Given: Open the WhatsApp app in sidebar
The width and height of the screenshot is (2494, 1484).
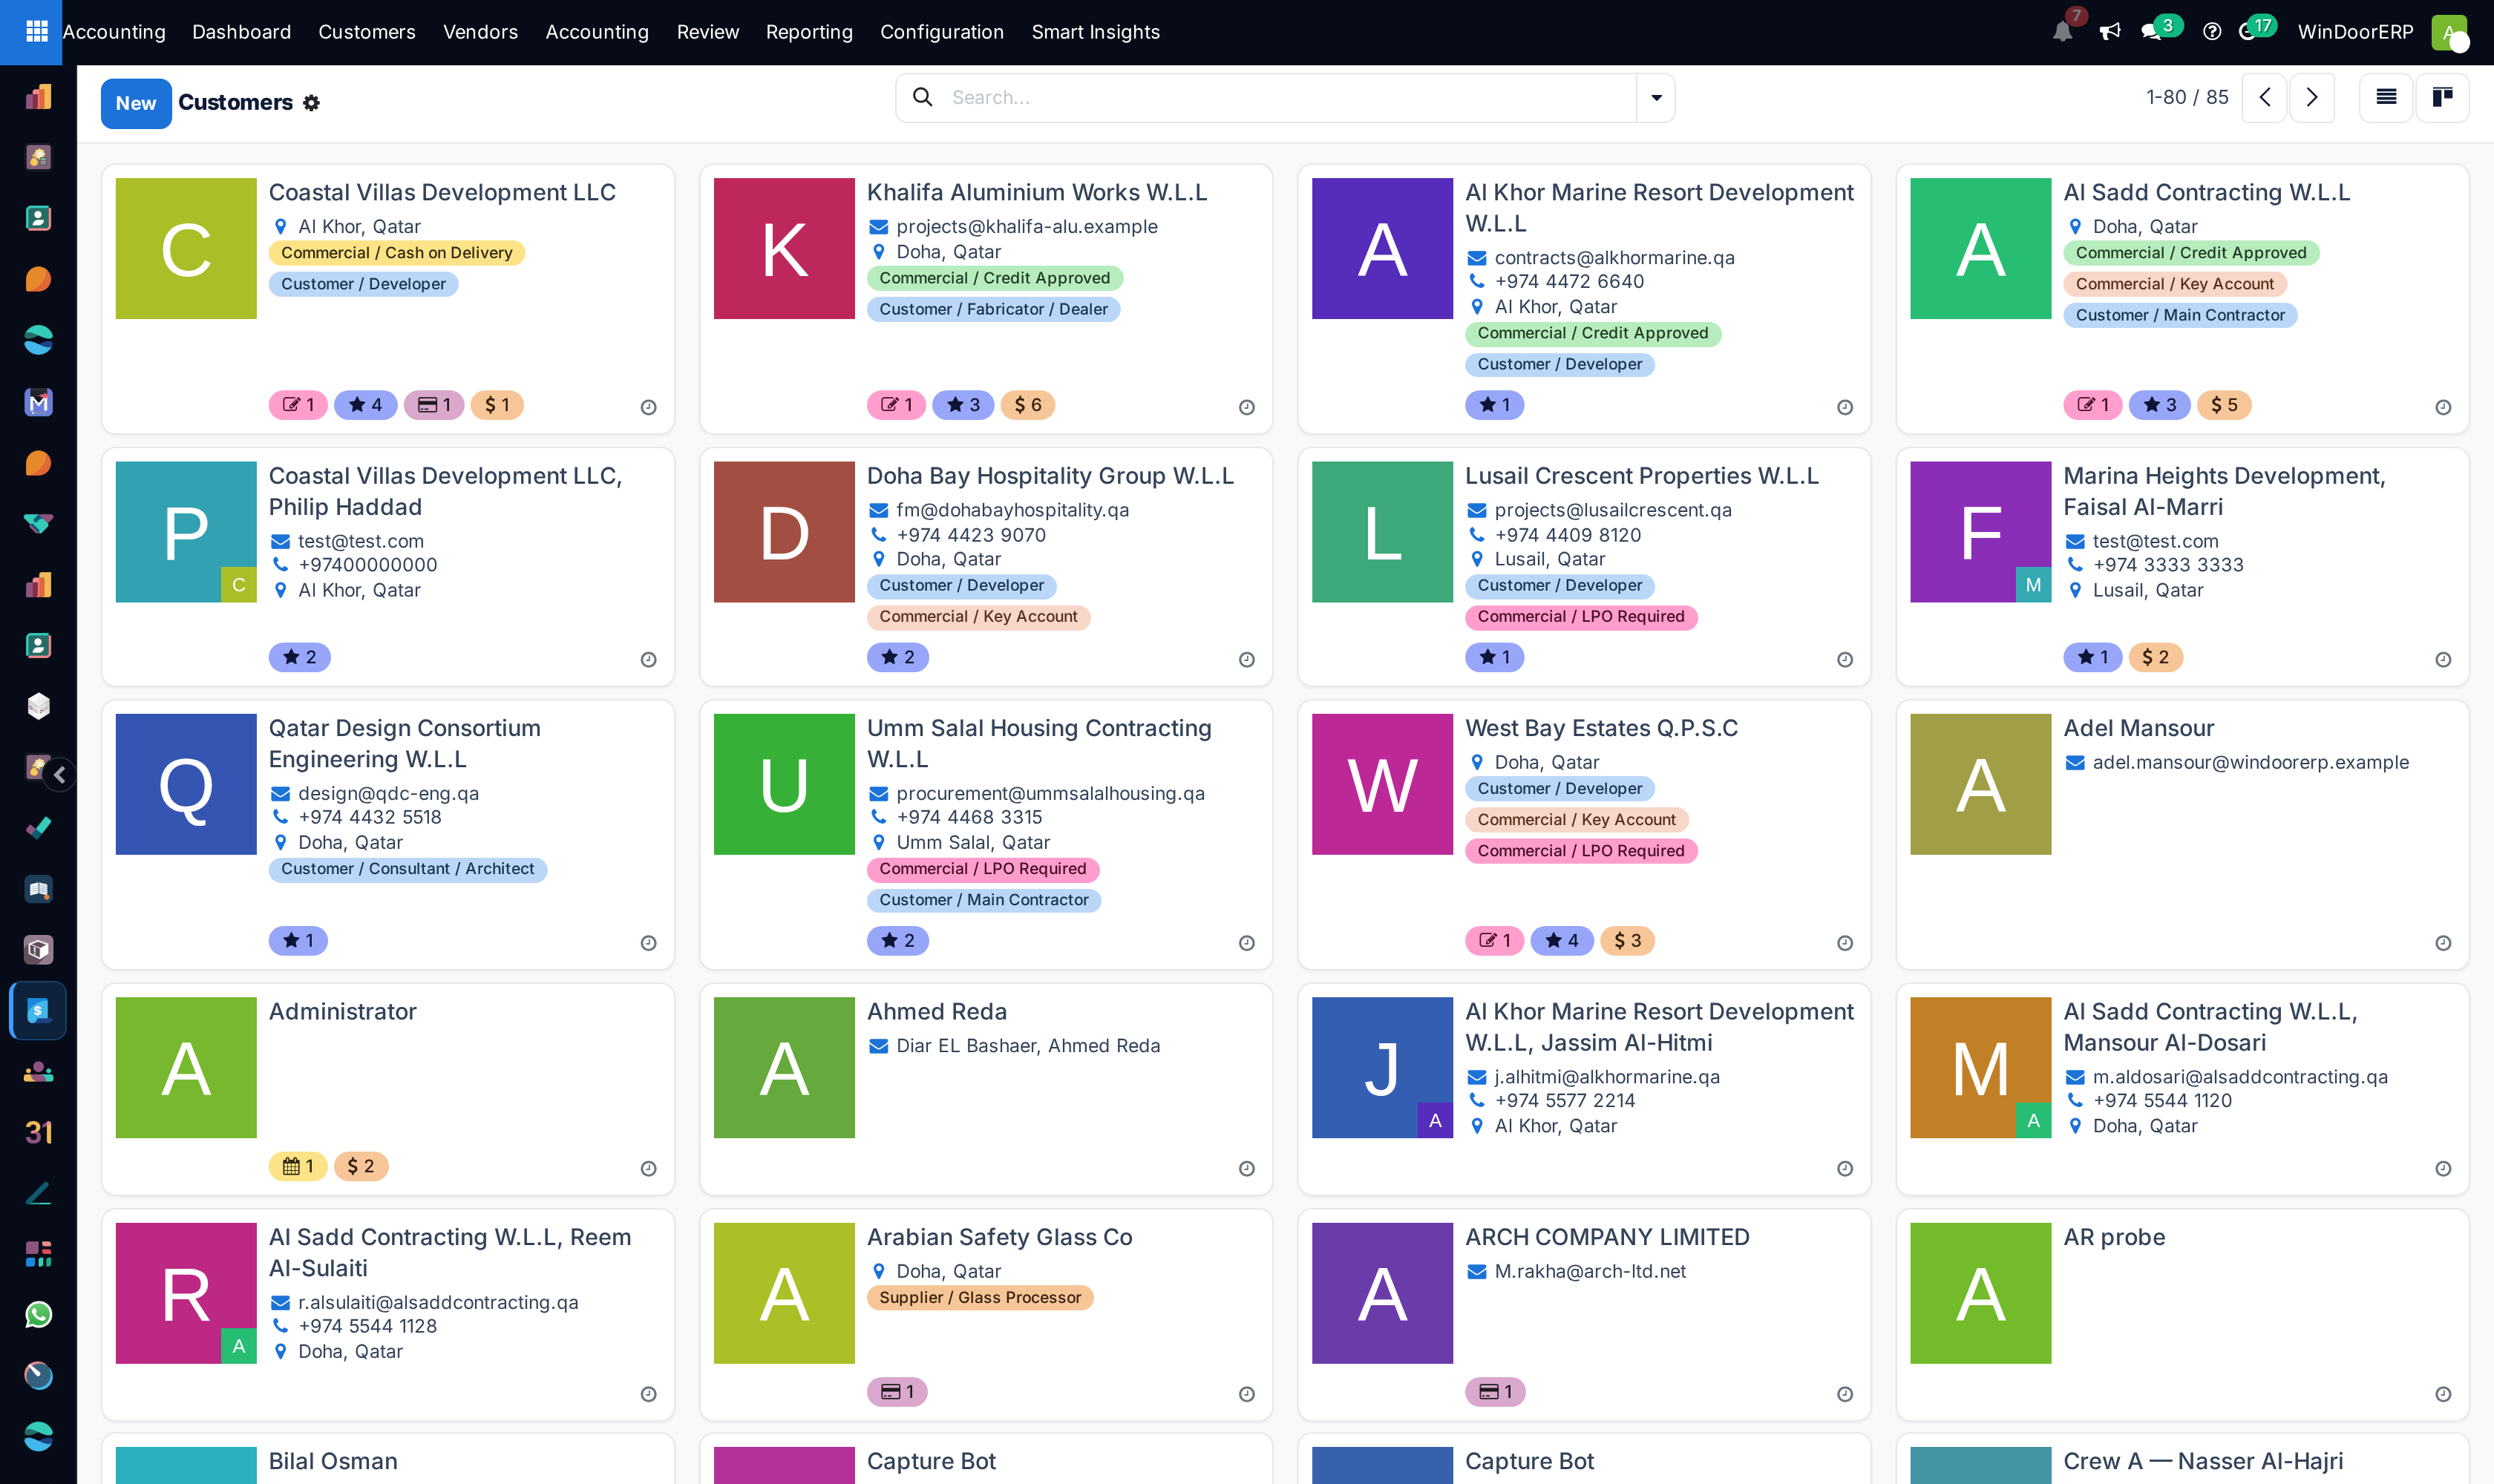Looking at the screenshot, I should [x=38, y=1314].
